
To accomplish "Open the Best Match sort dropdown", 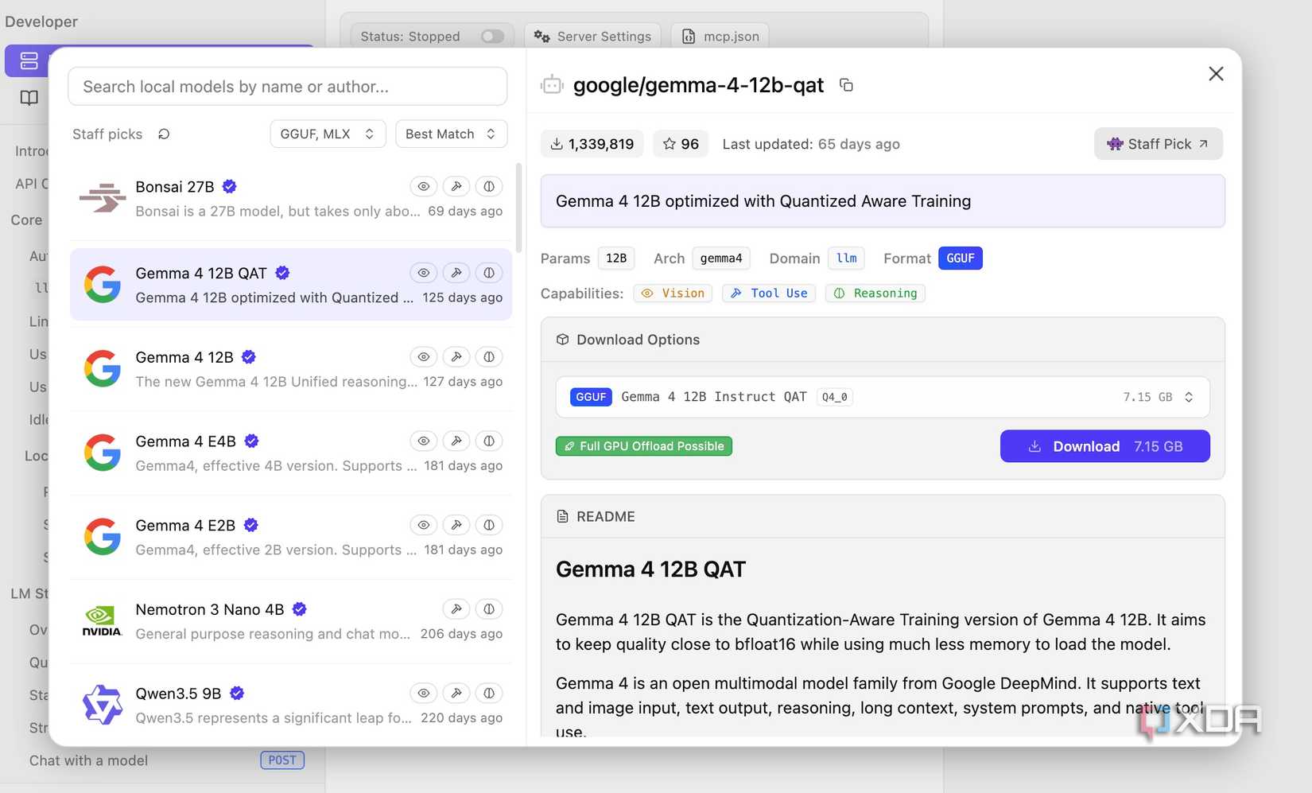I will pos(451,134).
